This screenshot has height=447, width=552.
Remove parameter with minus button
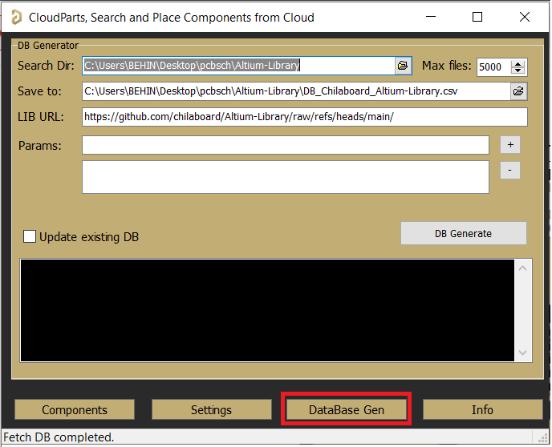click(x=510, y=171)
